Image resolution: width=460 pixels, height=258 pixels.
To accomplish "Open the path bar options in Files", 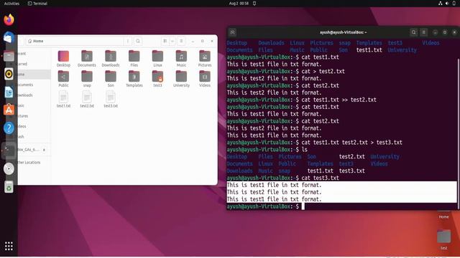I will tap(128, 42).
